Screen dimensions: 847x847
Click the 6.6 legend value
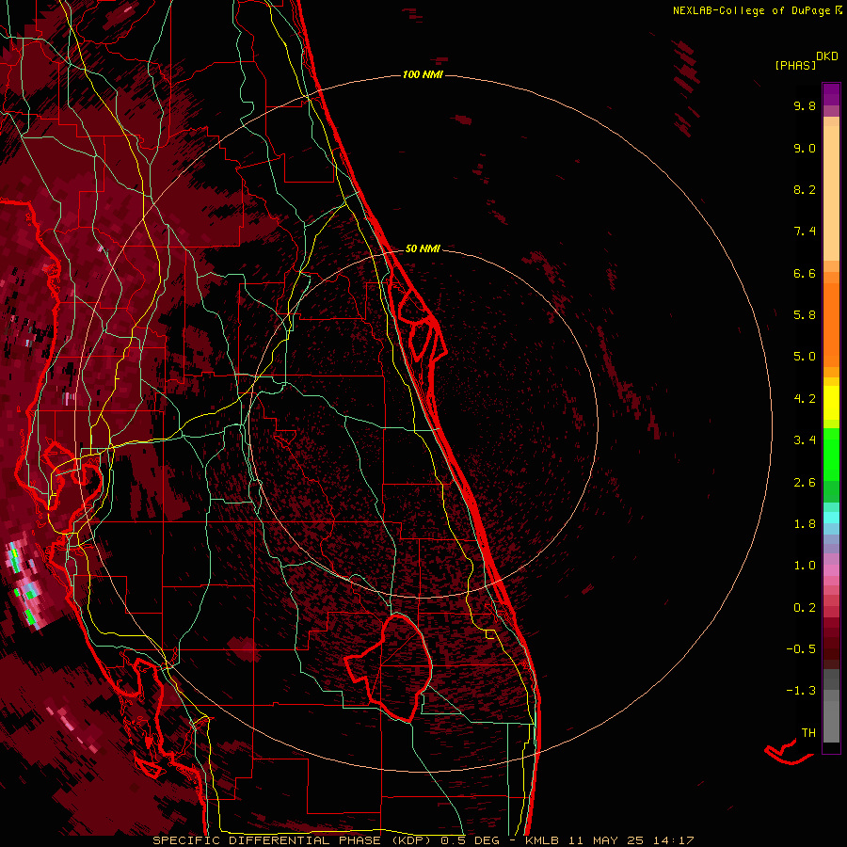[805, 273]
